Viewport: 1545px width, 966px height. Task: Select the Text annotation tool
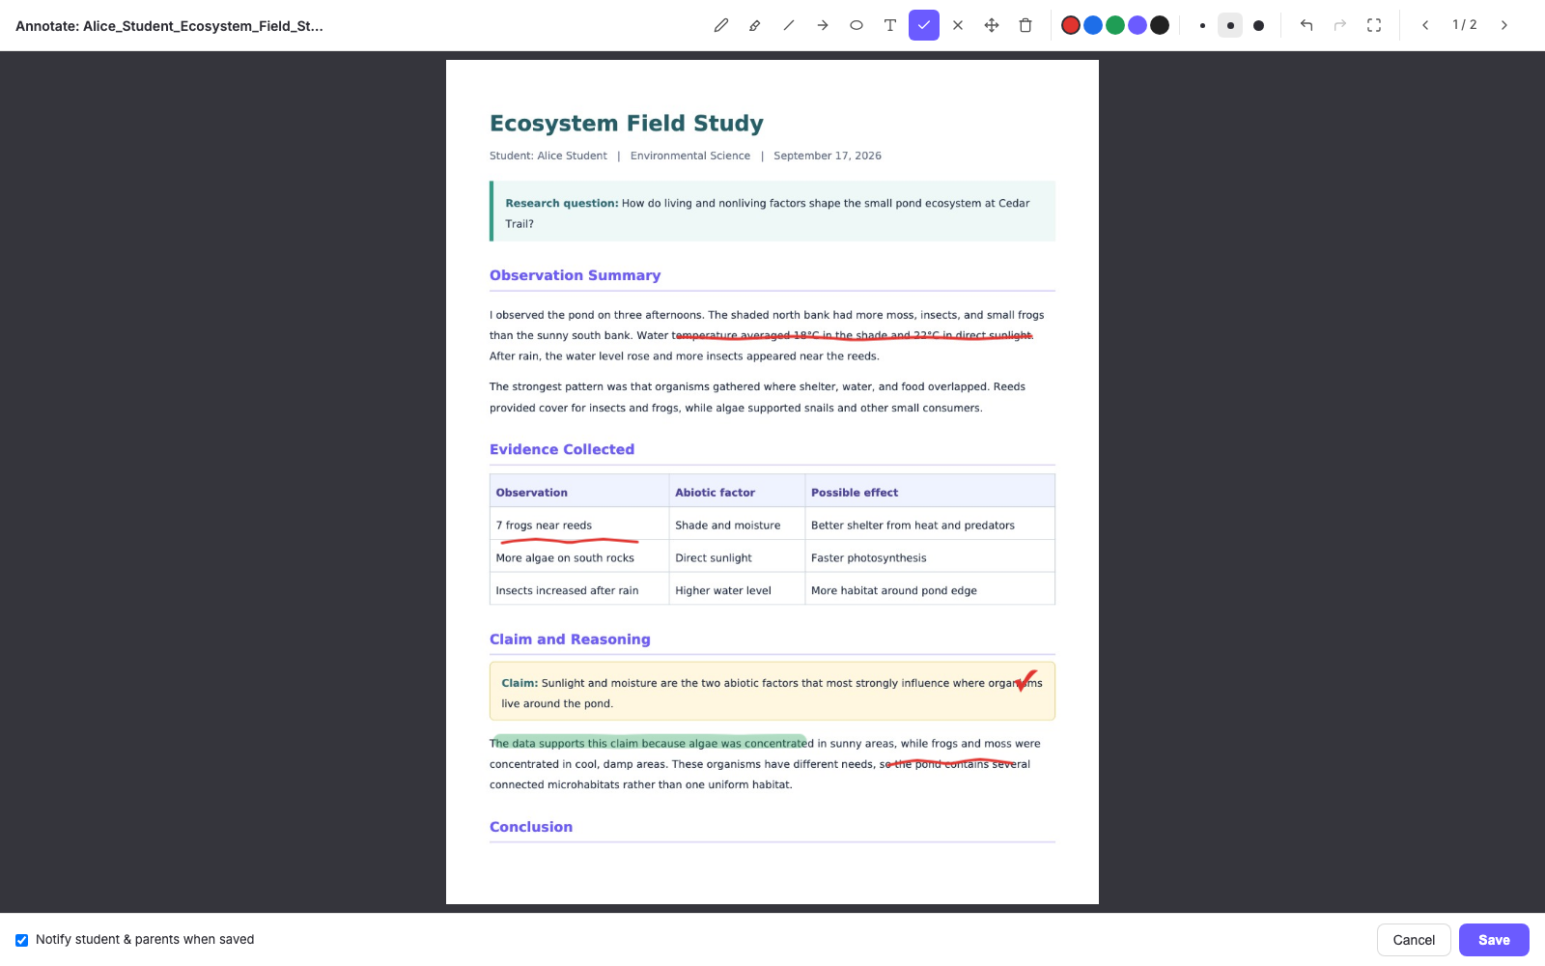[890, 25]
